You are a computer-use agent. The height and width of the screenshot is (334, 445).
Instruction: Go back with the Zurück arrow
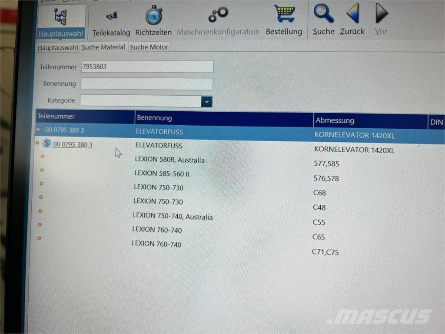click(x=353, y=13)
